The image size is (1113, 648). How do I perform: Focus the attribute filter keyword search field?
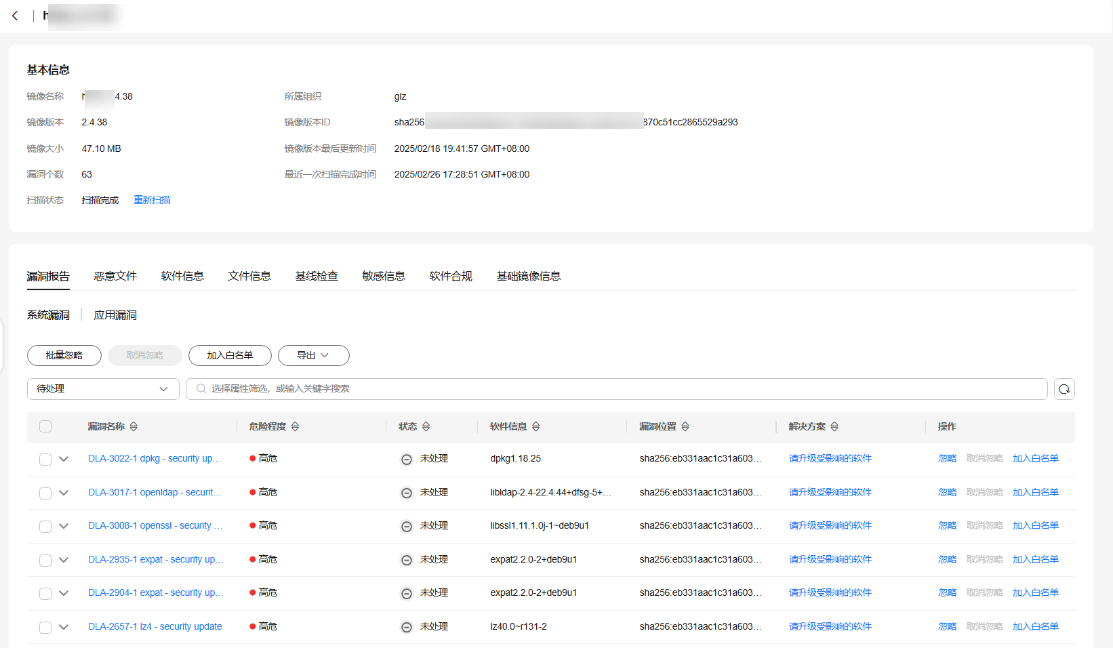(617, 389)
